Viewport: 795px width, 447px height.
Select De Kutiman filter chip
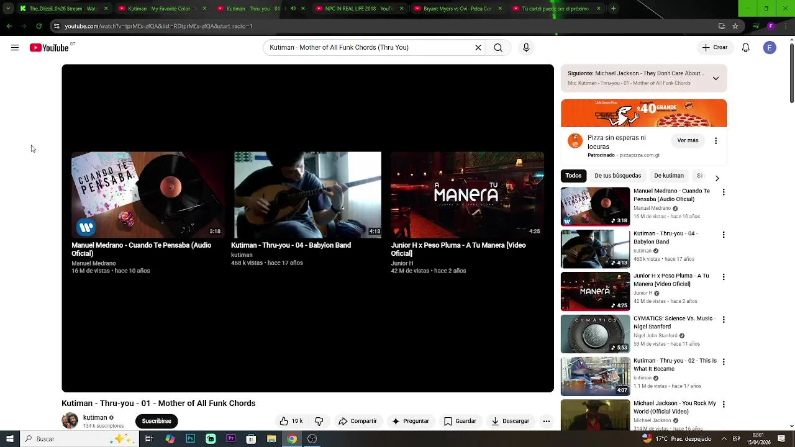pyautogui.click(x=669, y=176)
